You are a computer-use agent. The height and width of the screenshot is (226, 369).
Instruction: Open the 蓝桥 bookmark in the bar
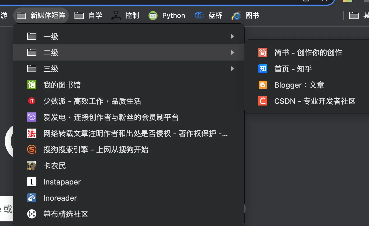pyautogui.click(x=208, y=15)
